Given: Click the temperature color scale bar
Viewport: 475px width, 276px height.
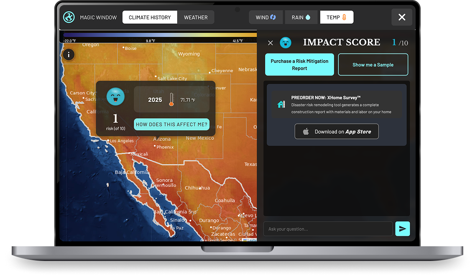Looking at the screenshot, I should pos(160,35).
